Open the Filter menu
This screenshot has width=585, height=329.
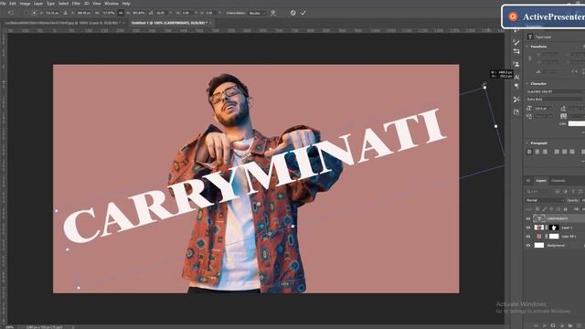[76, 4]
